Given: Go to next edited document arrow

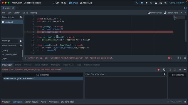Looking at the screenshot, I should coord(185,13).
